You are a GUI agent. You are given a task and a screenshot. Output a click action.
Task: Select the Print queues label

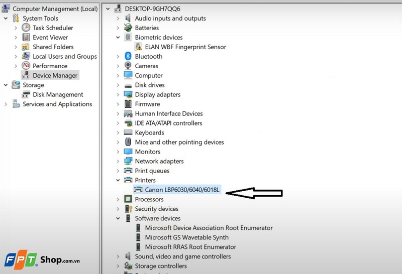[x=152, y=171]
